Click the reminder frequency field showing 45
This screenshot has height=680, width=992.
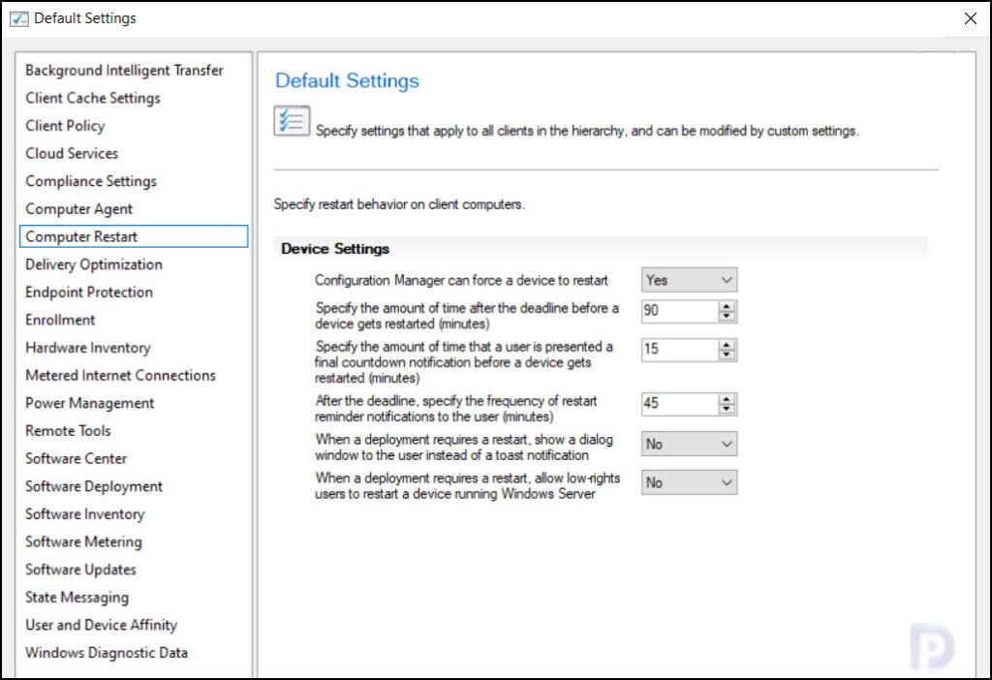pos(679,404)
